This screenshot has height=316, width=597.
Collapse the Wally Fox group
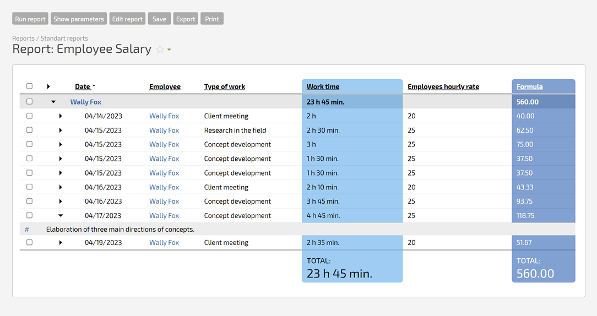coord(53,102)
